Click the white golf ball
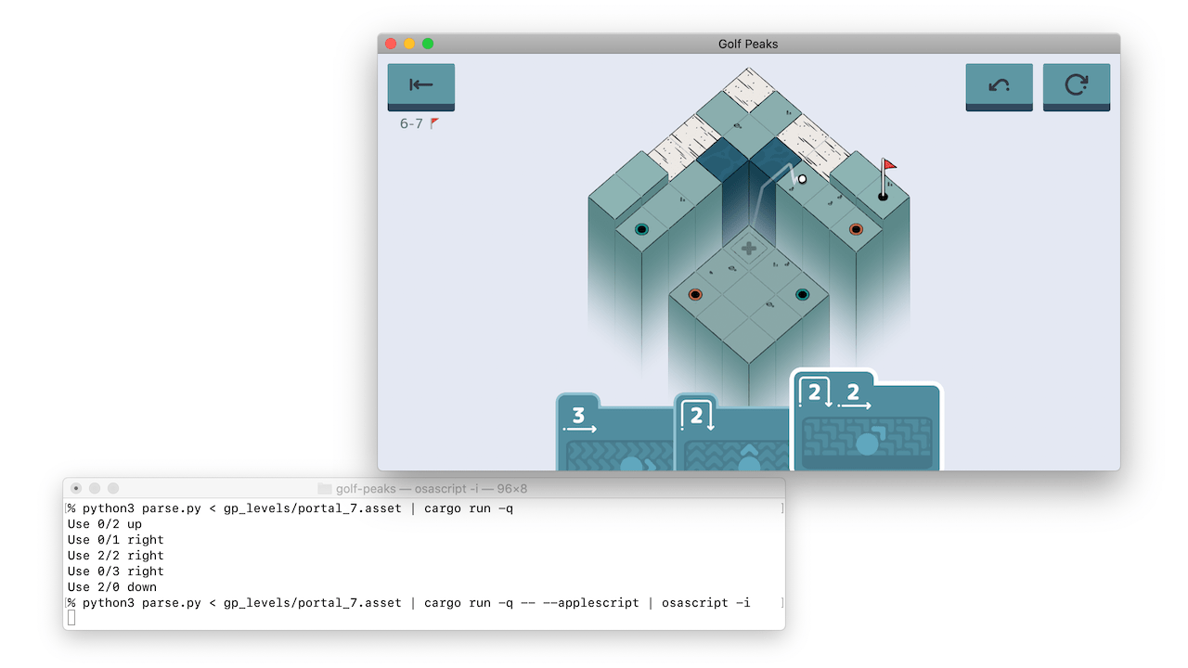This screenshot has width=1188, height=668. coord(803,179)
